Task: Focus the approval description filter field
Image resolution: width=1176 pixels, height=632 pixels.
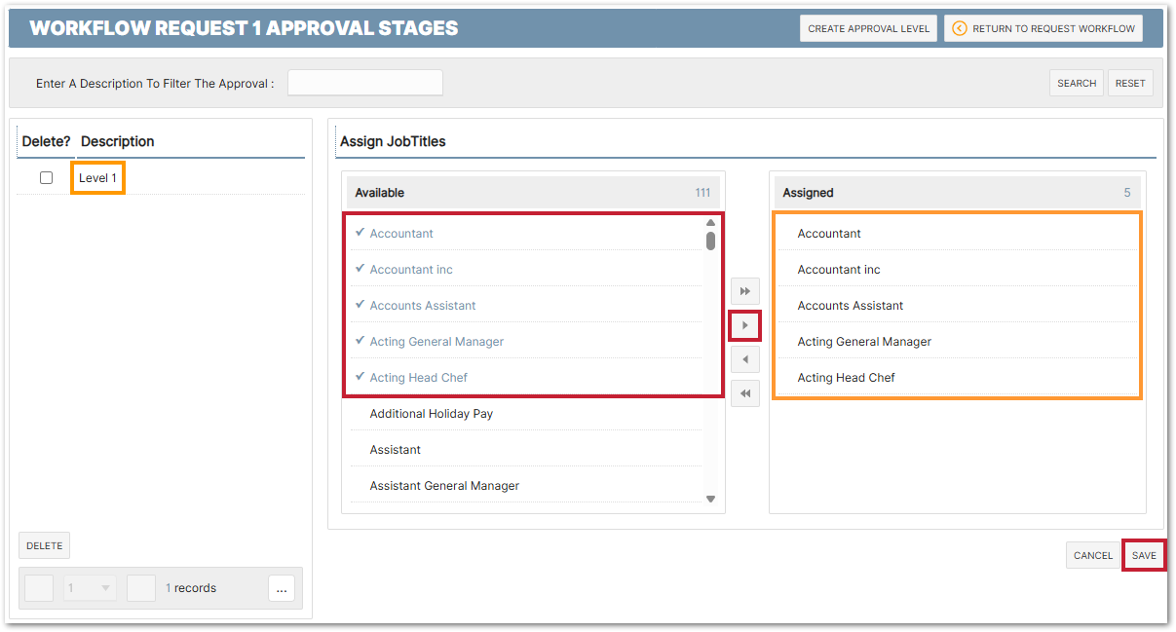Action: (364, 84)
